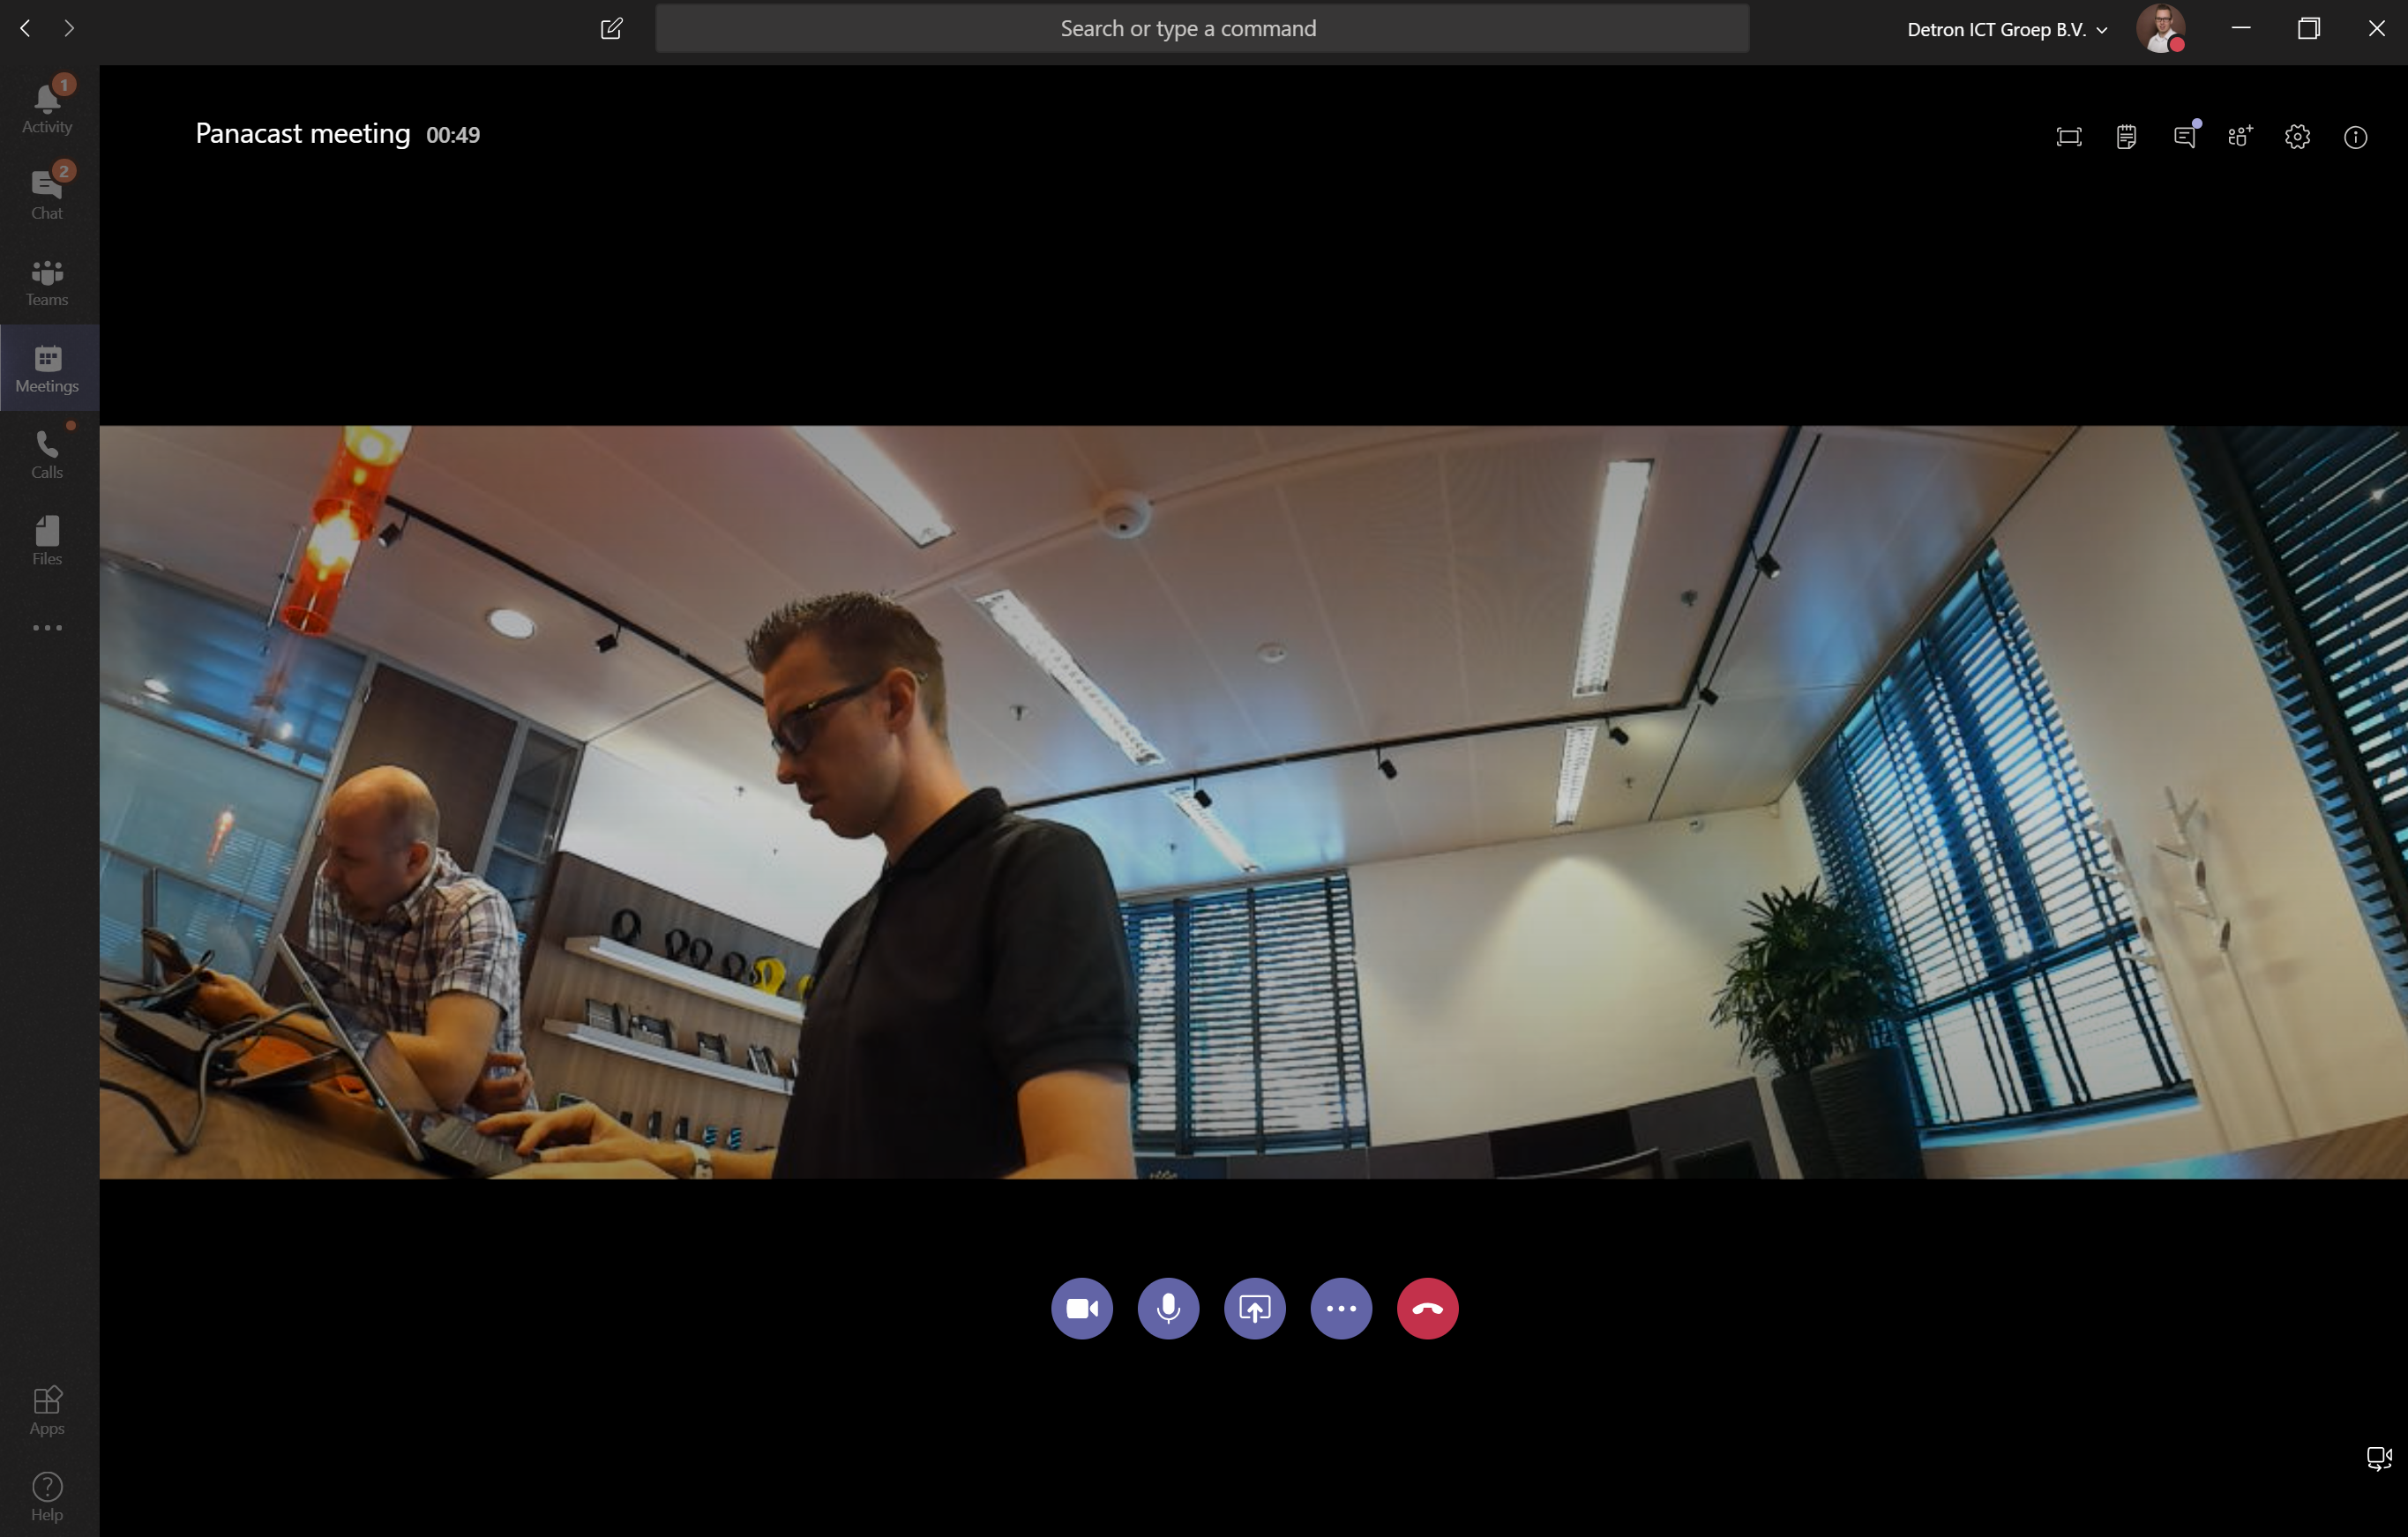Open the add participants panel
The image size is (2408, 1537).
tap(2240, 137)
